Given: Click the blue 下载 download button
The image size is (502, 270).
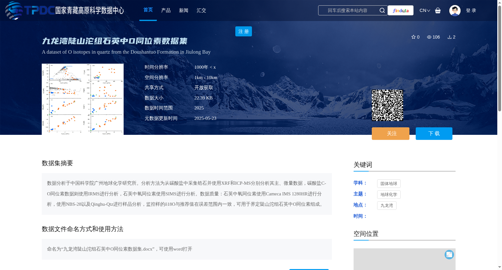Looking at the screenshot, I should point(434,134).
